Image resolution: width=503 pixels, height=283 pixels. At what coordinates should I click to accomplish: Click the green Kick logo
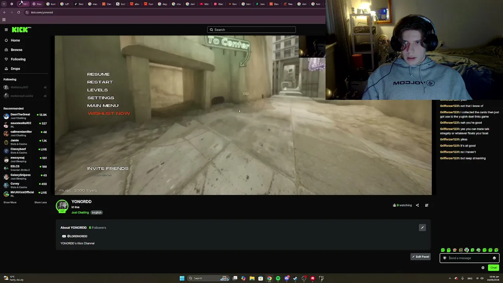tap(22, 29)
